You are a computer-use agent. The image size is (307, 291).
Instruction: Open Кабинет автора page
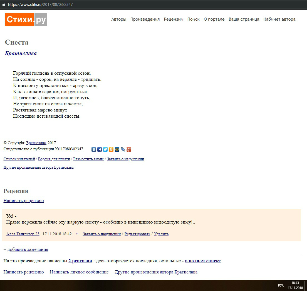coord(279,19)
